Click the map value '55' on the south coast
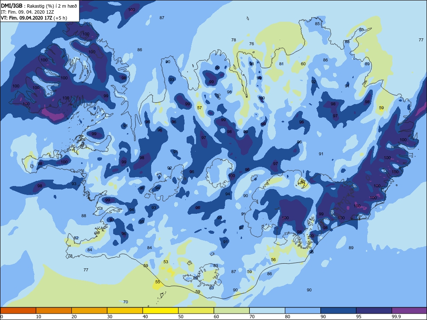This screenshot has height=320, width=427. tap(158, 282)
